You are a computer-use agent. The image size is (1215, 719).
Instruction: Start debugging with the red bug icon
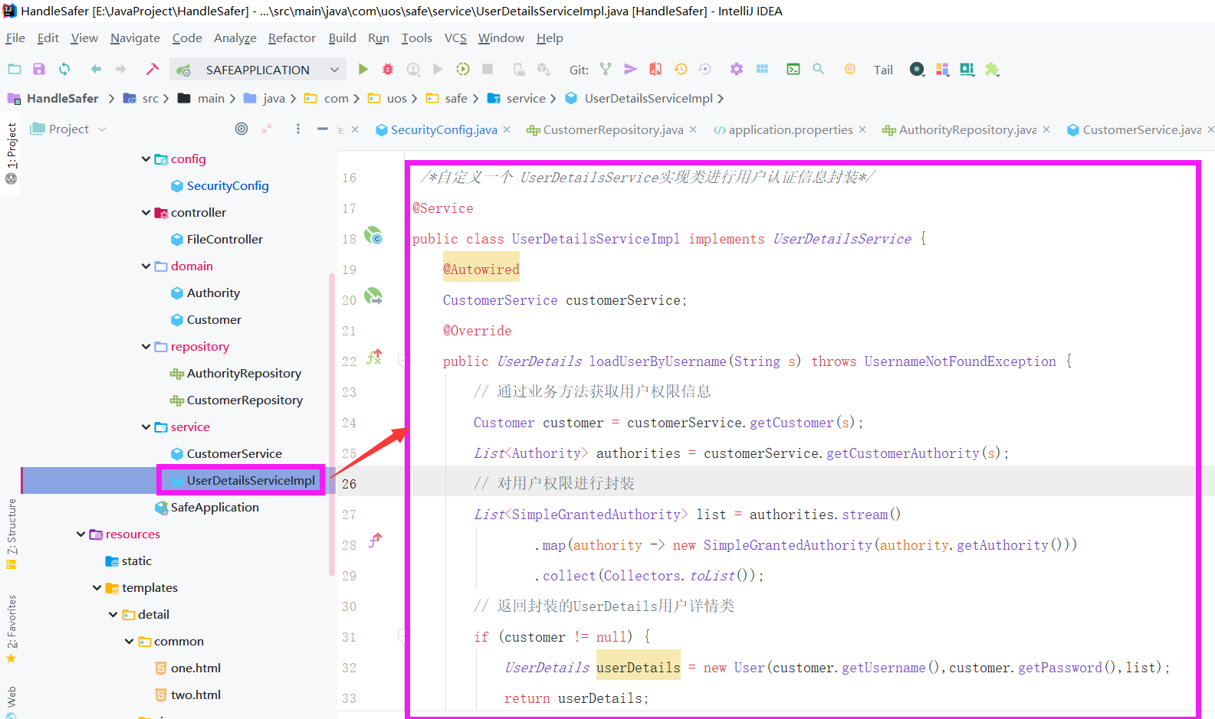pos(388,70)
